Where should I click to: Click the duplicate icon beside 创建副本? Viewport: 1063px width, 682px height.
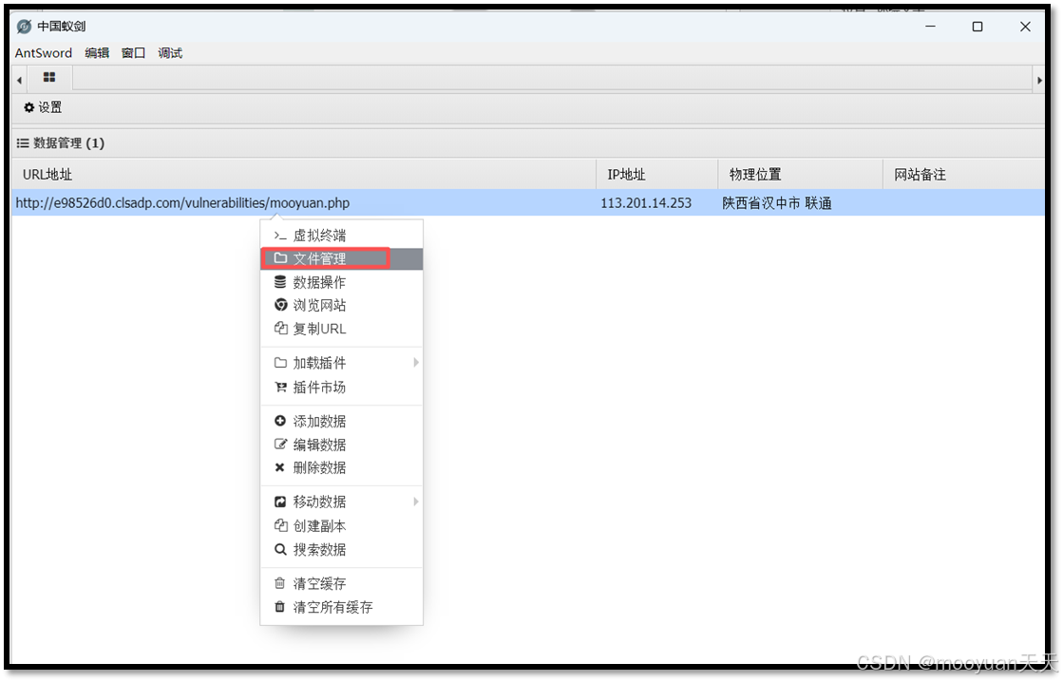[280, 525]
